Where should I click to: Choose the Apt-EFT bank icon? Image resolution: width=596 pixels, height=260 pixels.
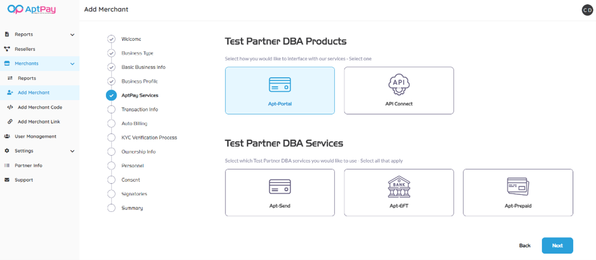point(399,186)
